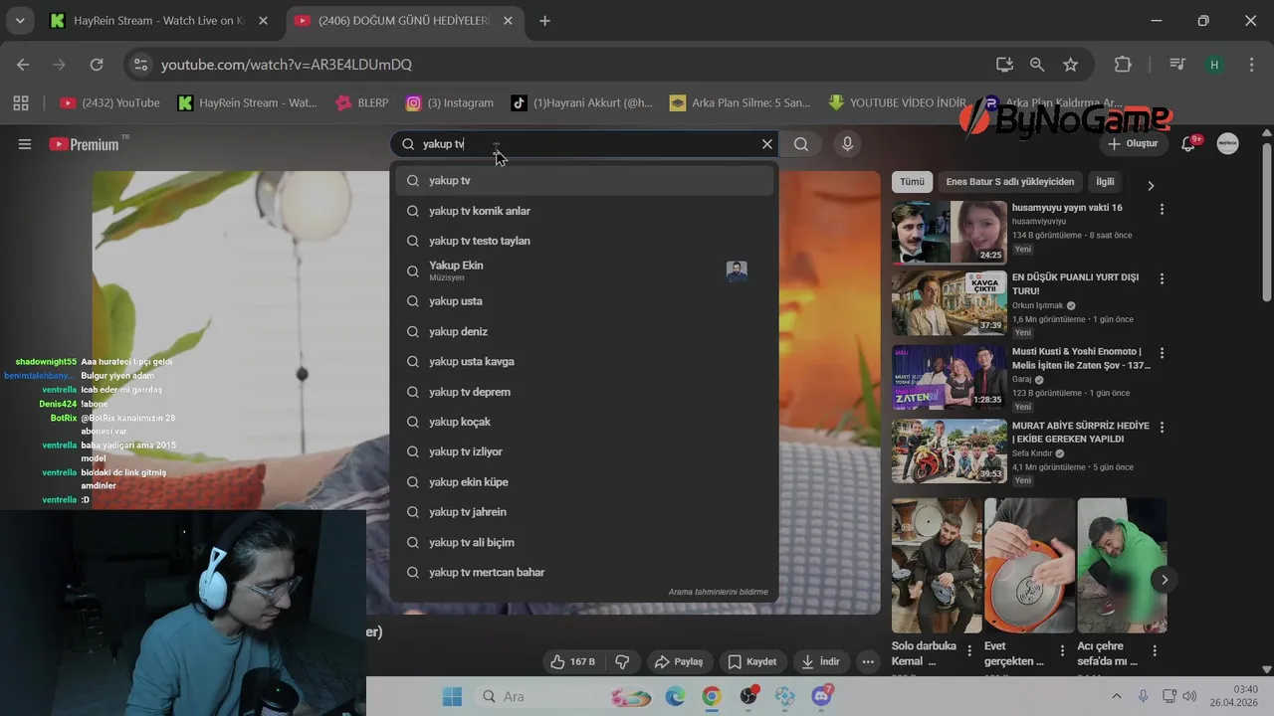Select suggestion 'yakup tv mertcan bahar'
The height and width of the screenshot is (716, 1274).
pyautogui.click(x=584, y=572)
